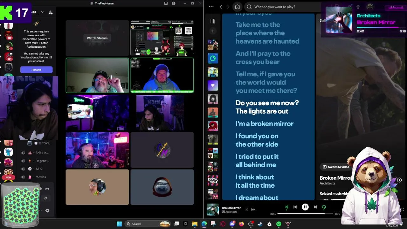Select the video tile of man in blue hoodie
Viewport: 407px width, 229px height.
162,75
